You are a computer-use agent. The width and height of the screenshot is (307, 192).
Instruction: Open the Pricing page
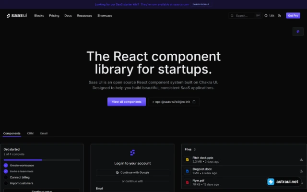tap(54, 16)
